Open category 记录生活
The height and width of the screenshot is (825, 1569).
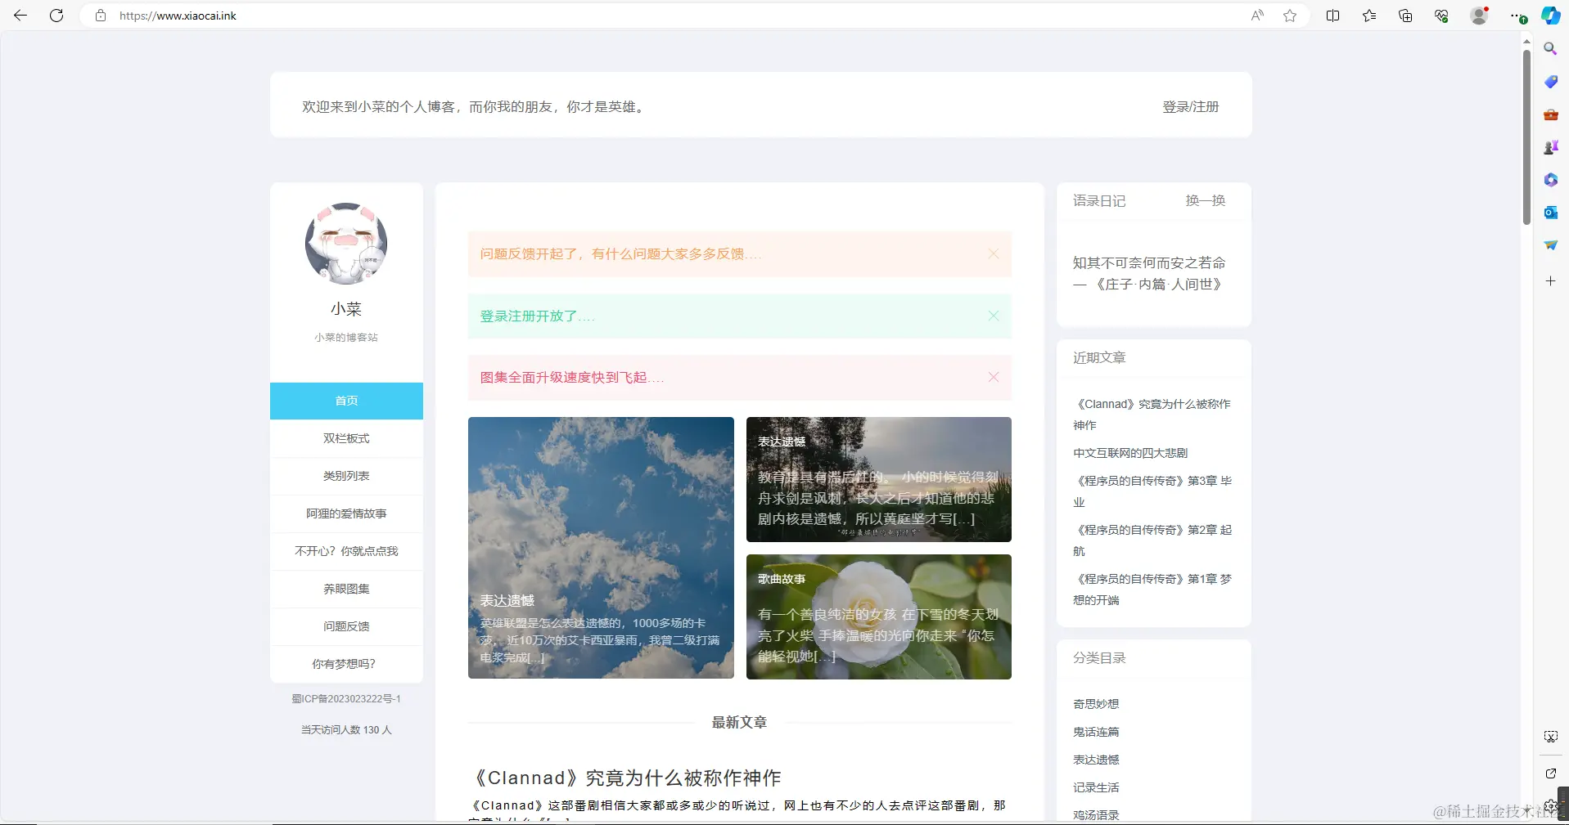(1096, 787)
